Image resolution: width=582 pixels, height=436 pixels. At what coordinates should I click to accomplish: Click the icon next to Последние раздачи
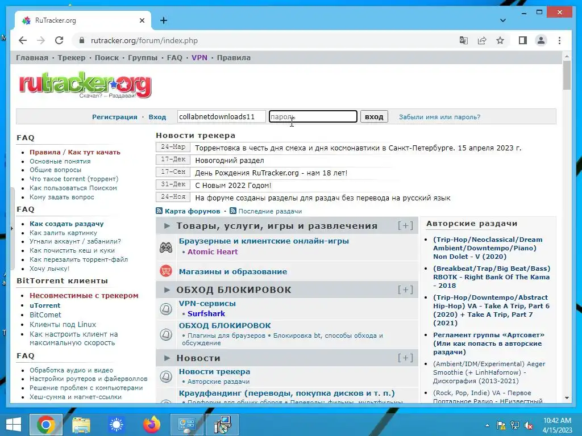coord(233,211)
